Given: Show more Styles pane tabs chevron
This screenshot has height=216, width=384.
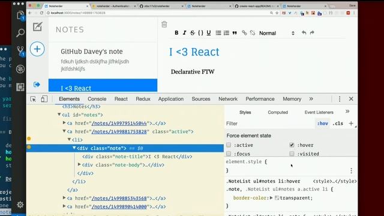Looking at the screenshot, I should 347,112.
